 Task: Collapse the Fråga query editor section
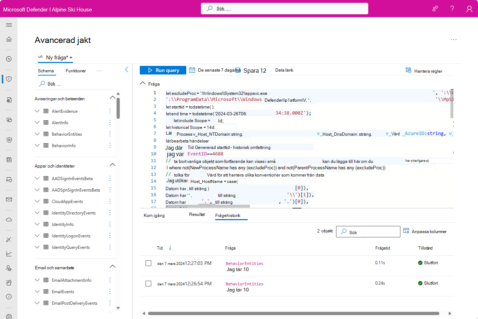[142, 84]
